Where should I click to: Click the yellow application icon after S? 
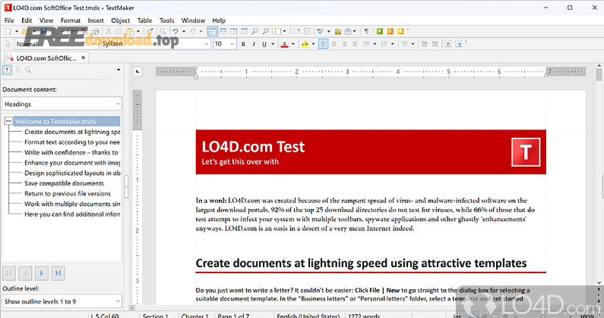pos(401,31)
